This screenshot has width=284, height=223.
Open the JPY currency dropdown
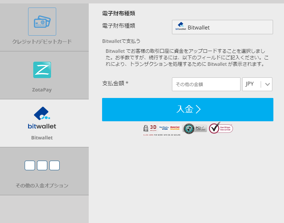(x=257, y=84)
